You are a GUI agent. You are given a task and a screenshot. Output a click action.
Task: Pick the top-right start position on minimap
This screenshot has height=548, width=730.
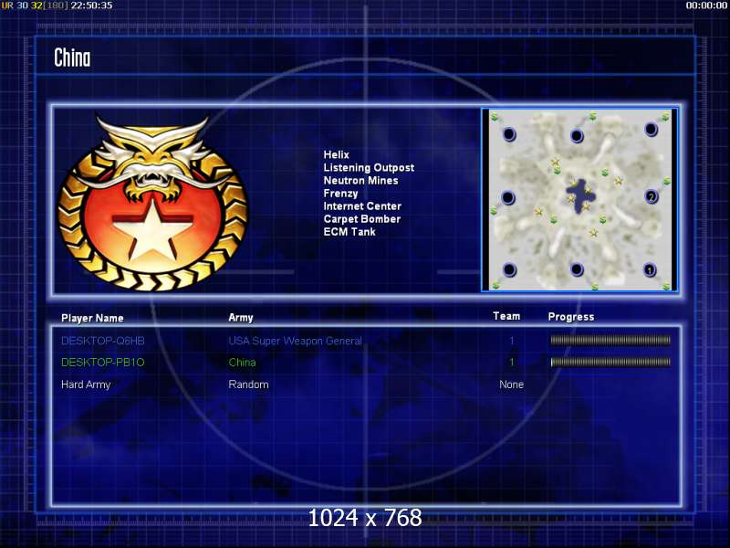[651, 130]
